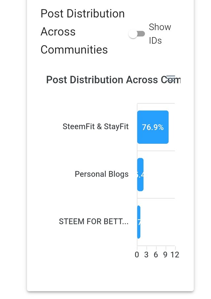
Task: Click the Personal Blogs axis label
Action: click(102, 174)
